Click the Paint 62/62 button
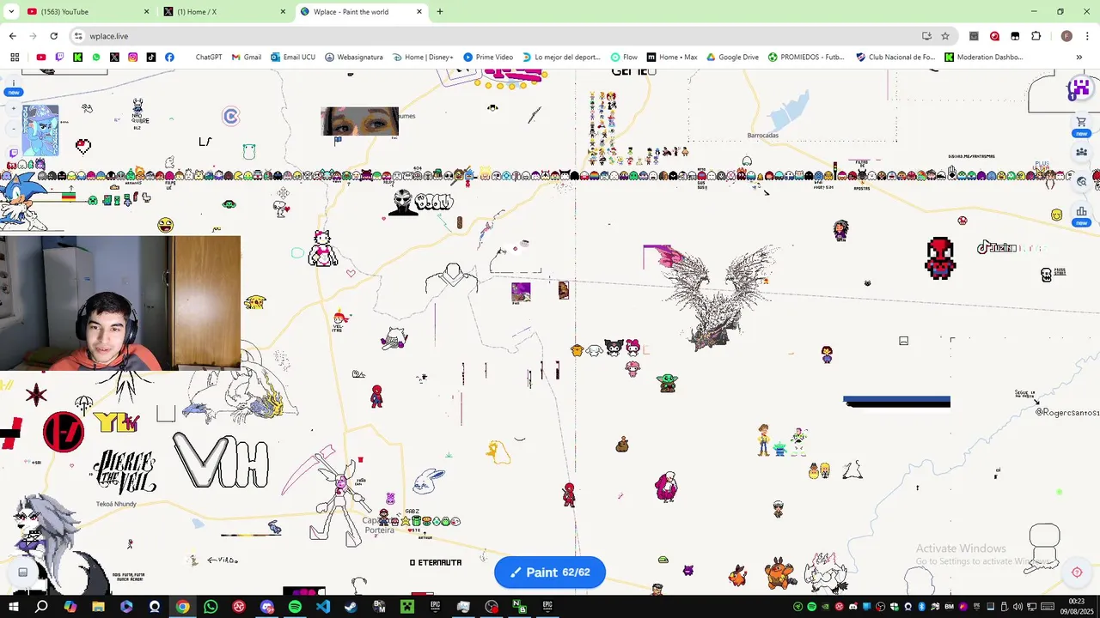The height and width of the screenshot is (618, 1100). click(550, 573)
